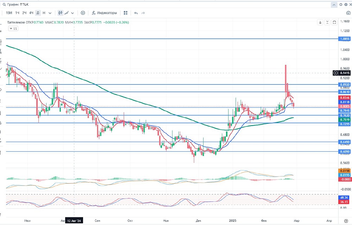Open the chart type dropdown arrow

click(x=73, y=13)
